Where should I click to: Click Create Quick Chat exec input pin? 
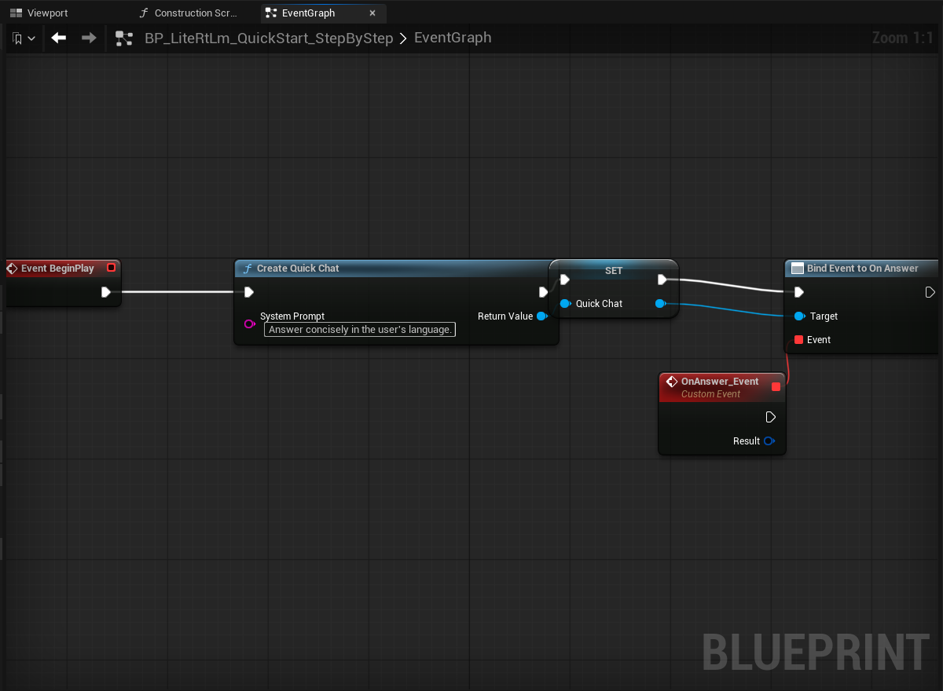248,292
